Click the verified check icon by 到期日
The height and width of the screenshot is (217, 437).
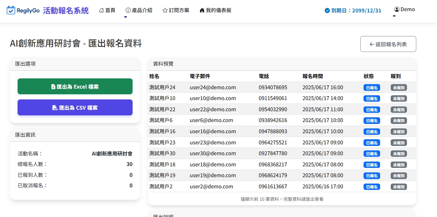(327, 11)
